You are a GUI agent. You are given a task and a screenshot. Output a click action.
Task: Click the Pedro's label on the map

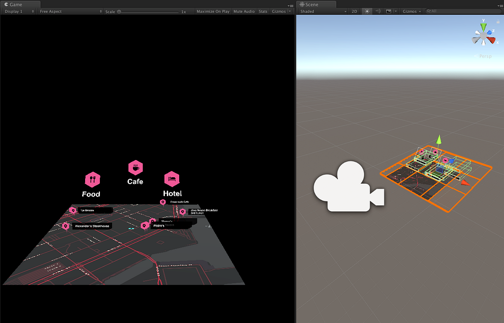(x=159, y=226)
